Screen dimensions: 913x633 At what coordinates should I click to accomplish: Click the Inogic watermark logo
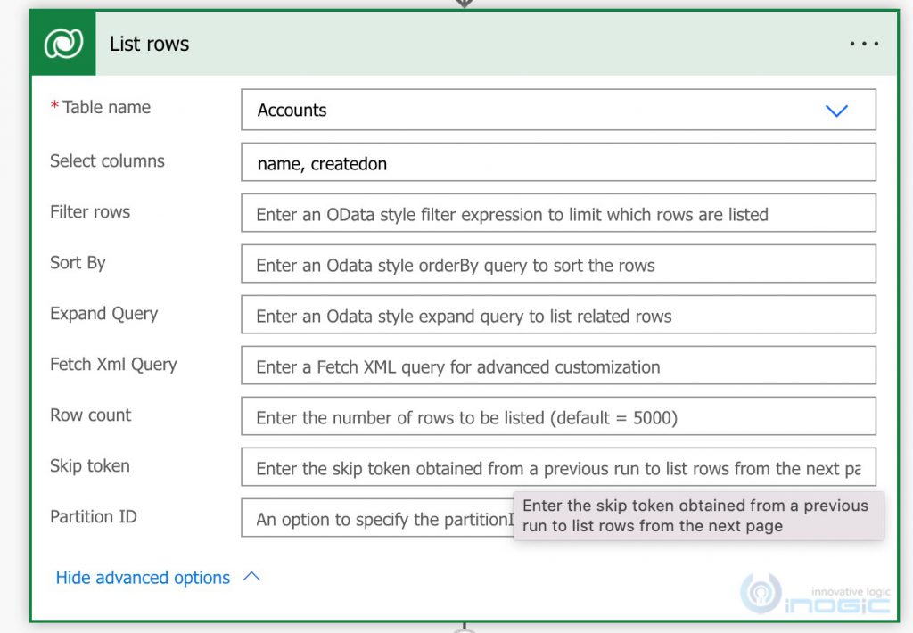tap(814, 593)
